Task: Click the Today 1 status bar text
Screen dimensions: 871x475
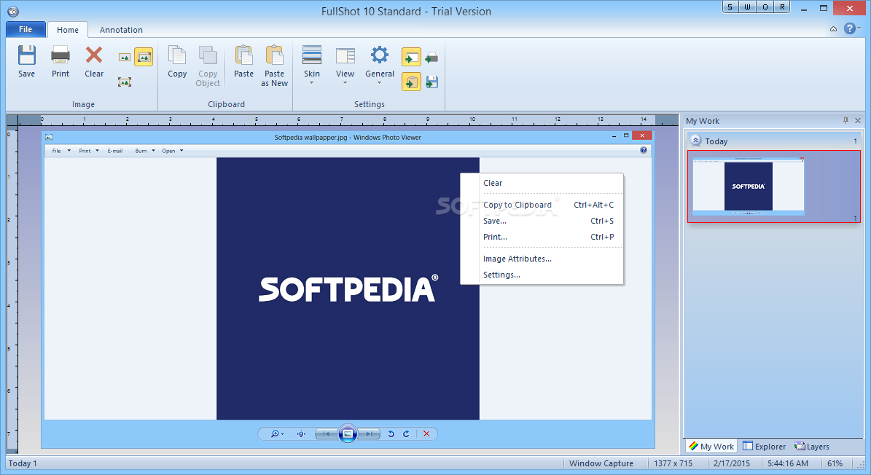Action: pyautogui.click(x=23, y=463)
